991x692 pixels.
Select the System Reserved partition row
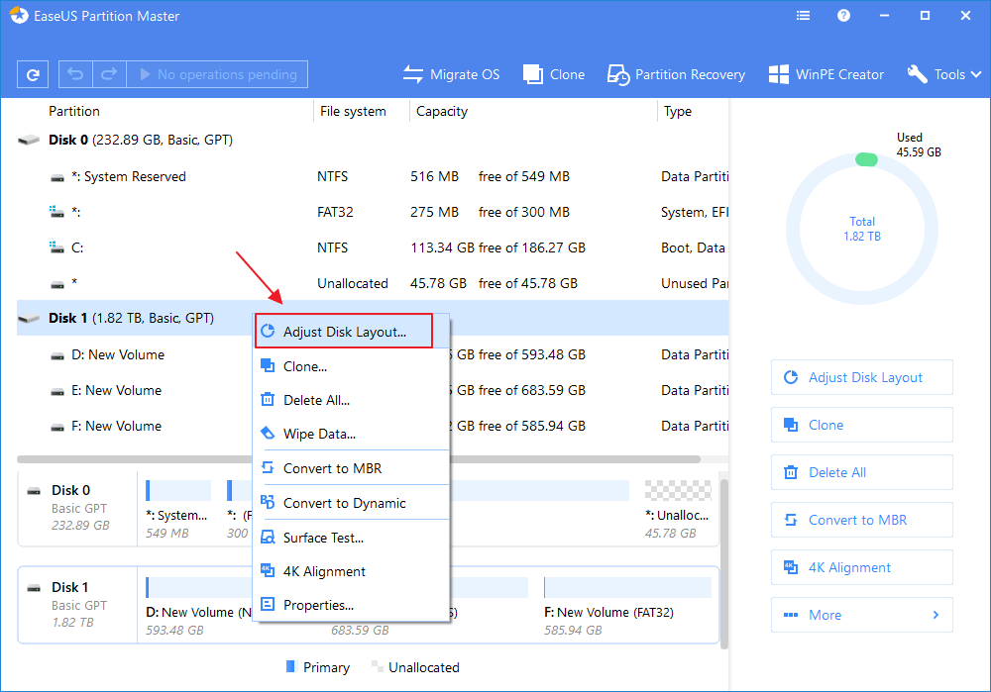click(373, 176)
